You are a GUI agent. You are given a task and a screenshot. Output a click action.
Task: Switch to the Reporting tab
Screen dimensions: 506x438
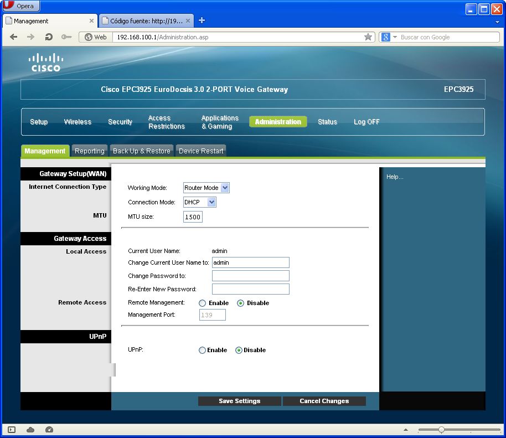click(x=89, y=151)
